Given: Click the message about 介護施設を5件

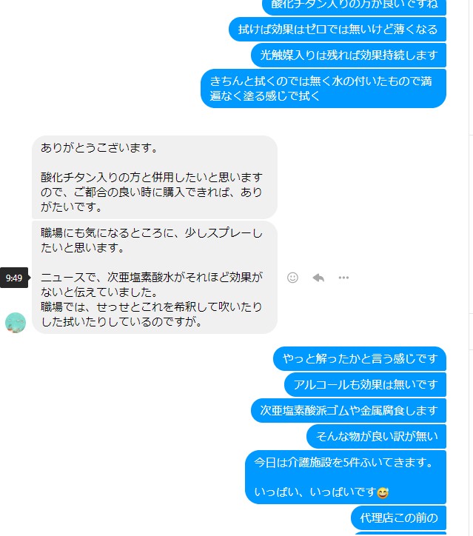Looking at the screenshot, I should click(x=346, y=477).
